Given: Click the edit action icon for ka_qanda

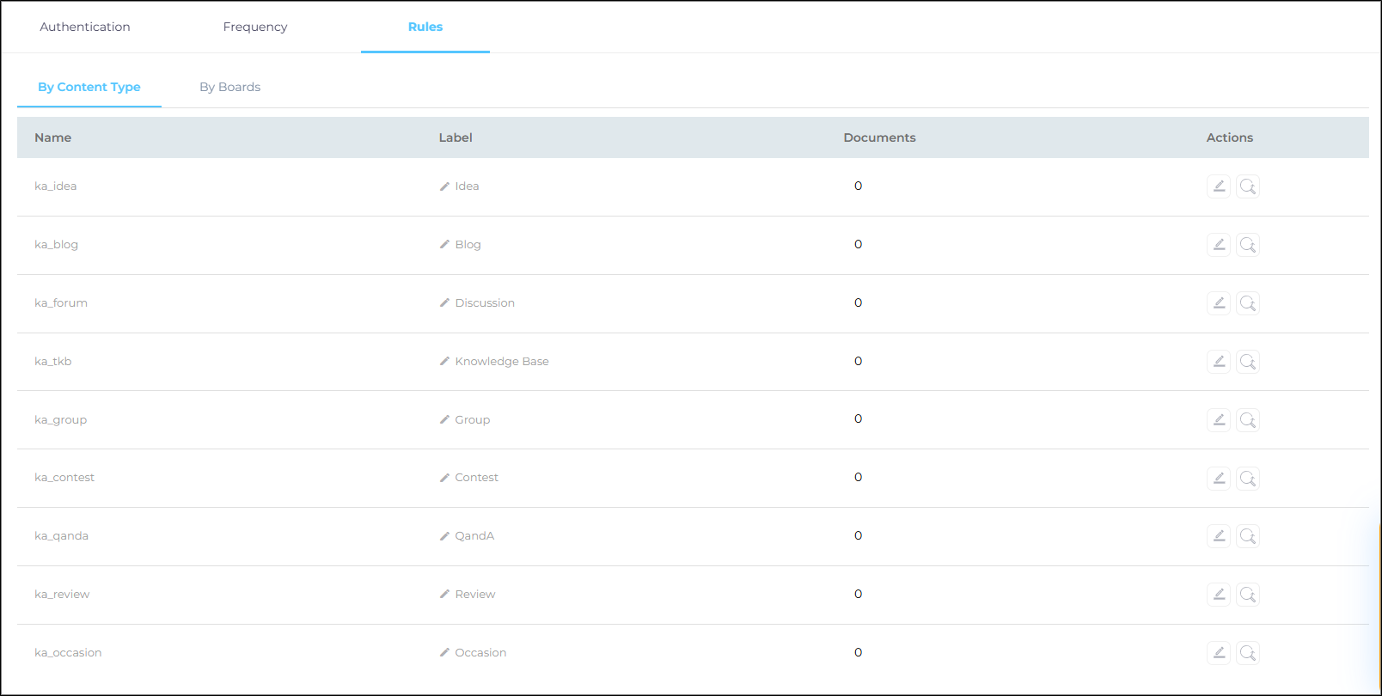Looking at the screenshot, I should tap(1219, 536).
